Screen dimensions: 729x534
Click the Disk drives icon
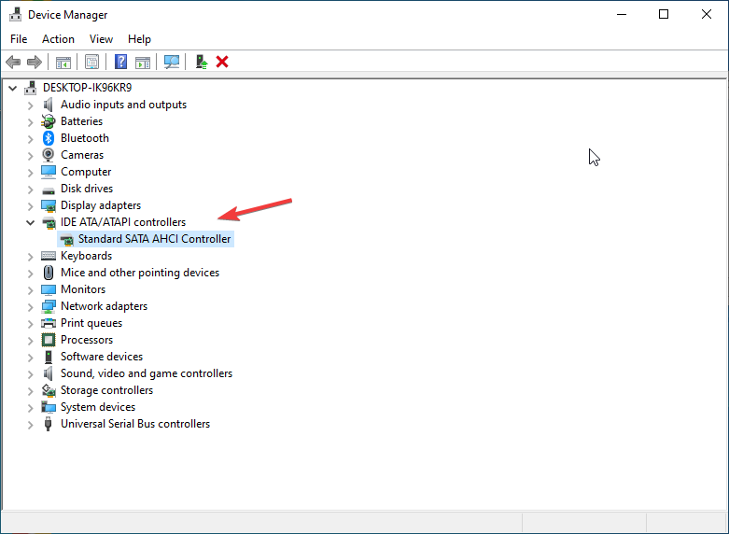tap(49, 190)
